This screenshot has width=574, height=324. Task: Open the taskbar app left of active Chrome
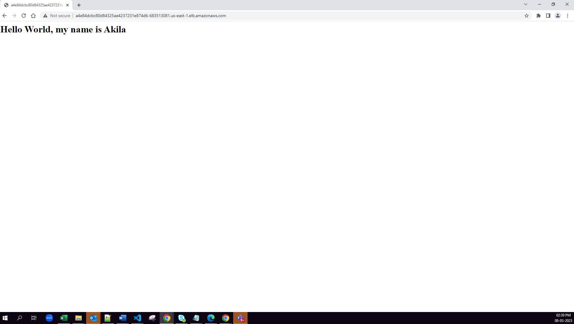(152, 318)
